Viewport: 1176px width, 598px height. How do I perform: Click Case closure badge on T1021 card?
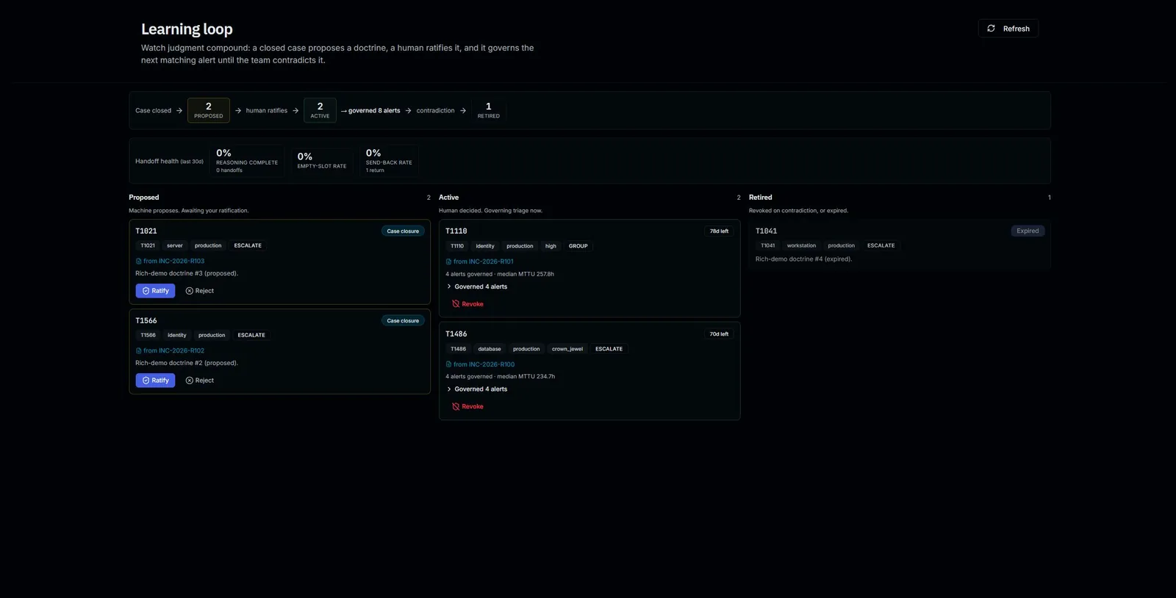tap(403, 231)
